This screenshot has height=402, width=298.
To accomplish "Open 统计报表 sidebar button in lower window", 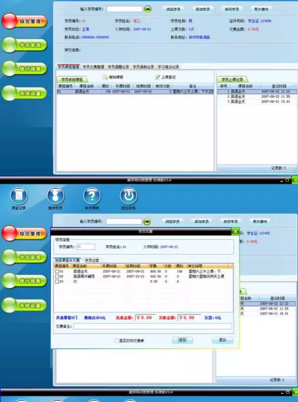I will pyautogui.click(x=25, y=281).
